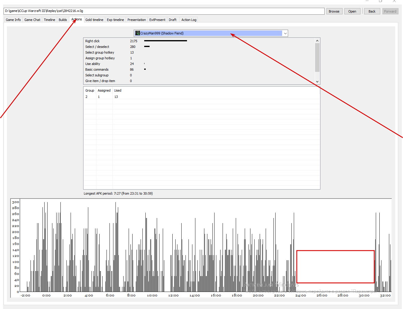Open the Draft tab
Screen dimensions: 403x309
pyautogui.click(x=173, y=20)
